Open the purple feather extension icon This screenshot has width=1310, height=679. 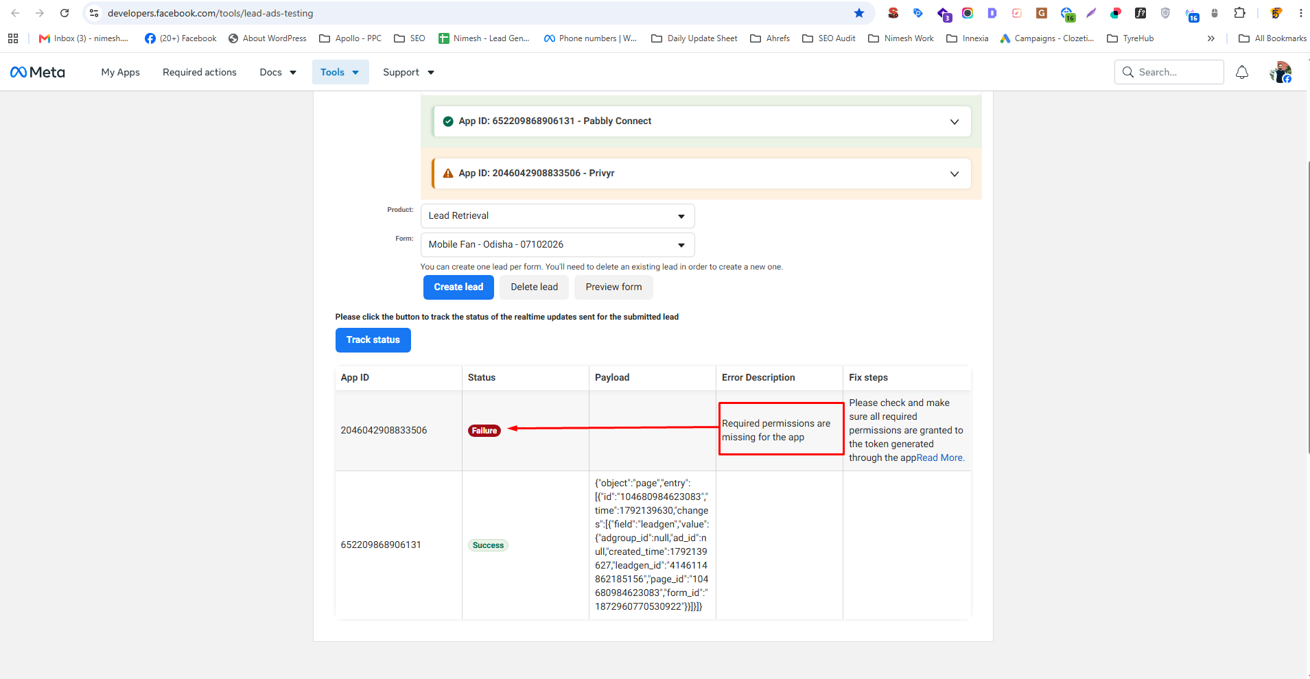[1091, 13]
